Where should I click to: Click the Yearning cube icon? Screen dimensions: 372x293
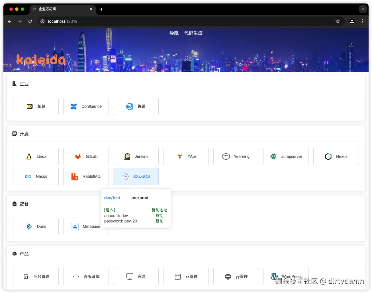click(226, 156)
